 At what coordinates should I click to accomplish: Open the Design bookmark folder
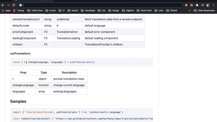tap(114, 11)
